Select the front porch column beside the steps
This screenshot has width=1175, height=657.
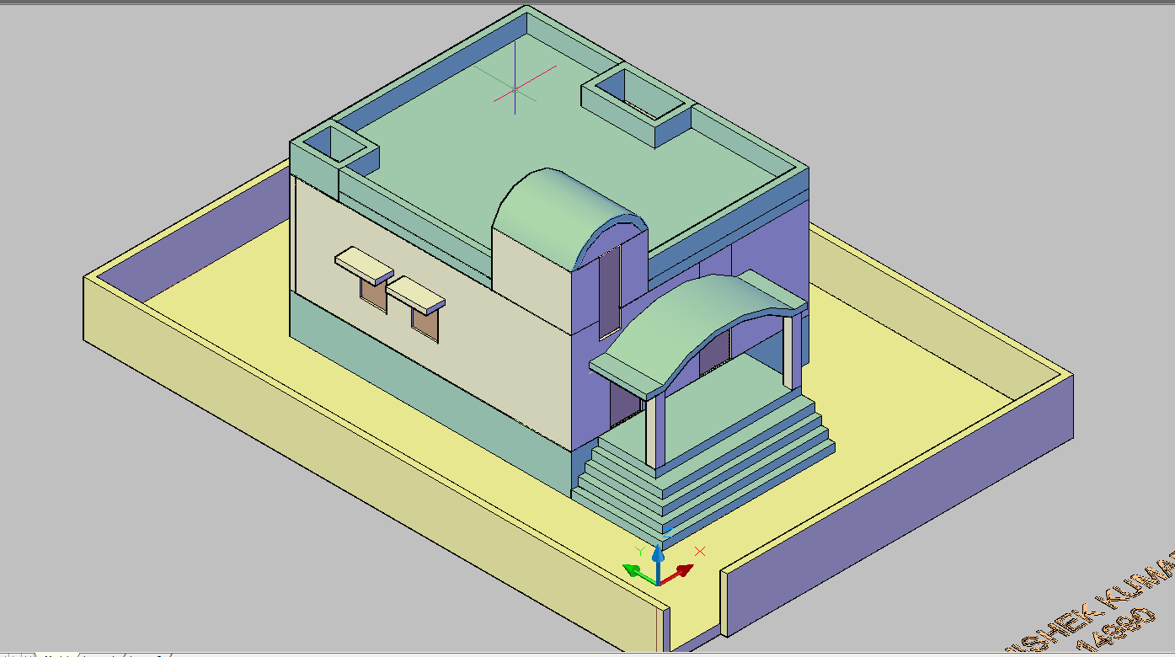[654, 430]
